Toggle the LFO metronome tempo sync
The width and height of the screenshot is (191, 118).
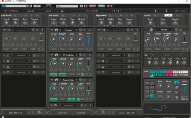click(x=177, y=82)
